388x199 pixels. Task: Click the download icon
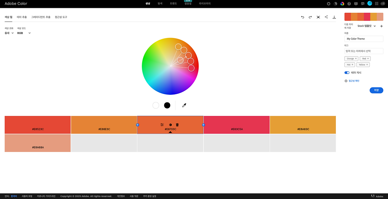[x=334, y=17]
